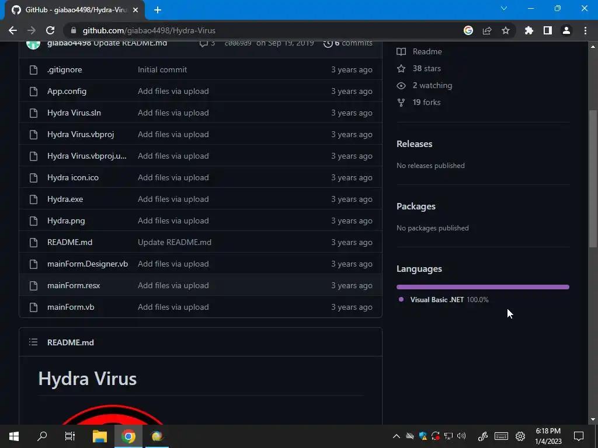
Task: Open File Explorer from taskbar
Action: point(100,436)
